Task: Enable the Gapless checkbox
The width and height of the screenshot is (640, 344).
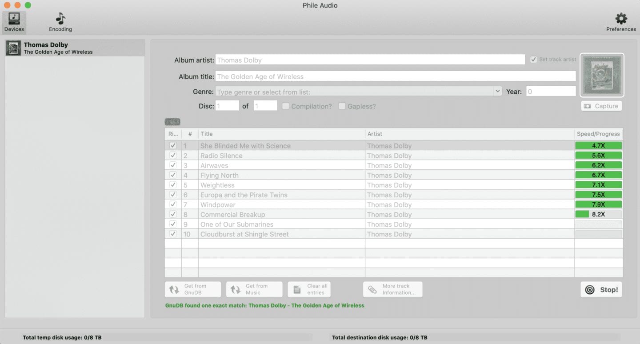Action: click(342, 106)
